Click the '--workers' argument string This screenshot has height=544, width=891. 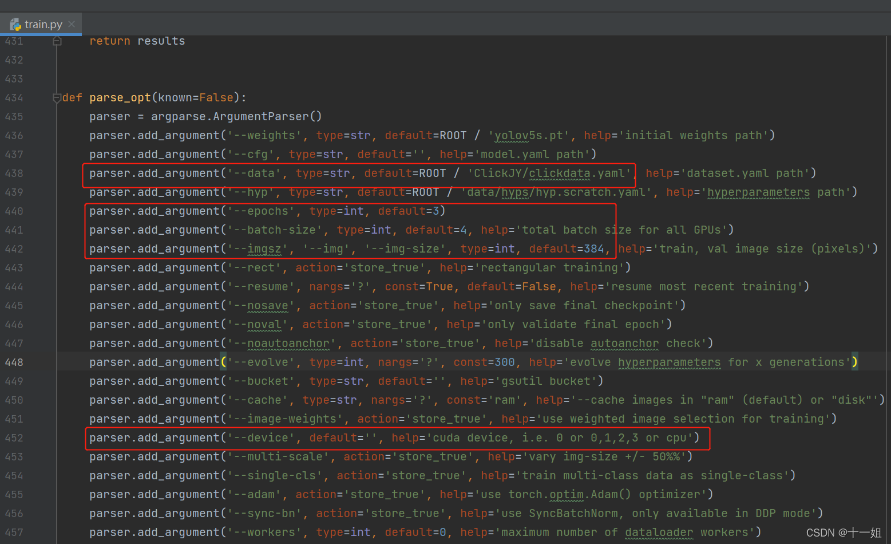[x=264, y=533]
